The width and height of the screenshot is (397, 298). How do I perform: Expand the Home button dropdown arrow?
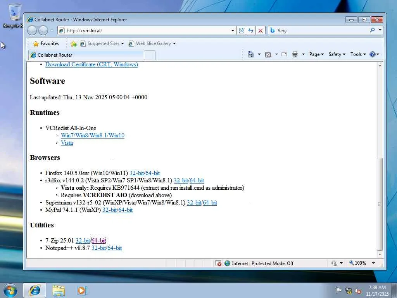[x=259, y=54]
